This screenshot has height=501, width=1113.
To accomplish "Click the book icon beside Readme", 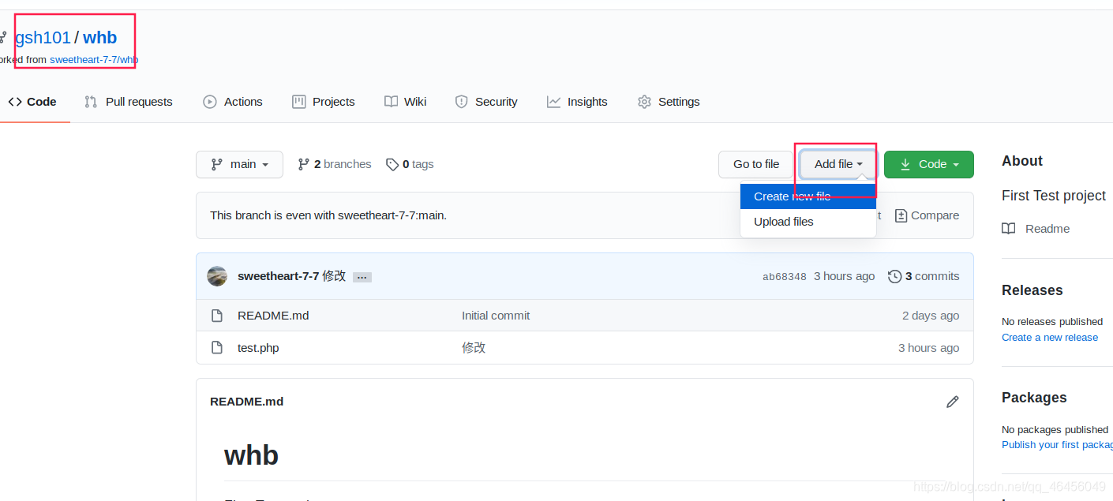I will pos(1008,229).
